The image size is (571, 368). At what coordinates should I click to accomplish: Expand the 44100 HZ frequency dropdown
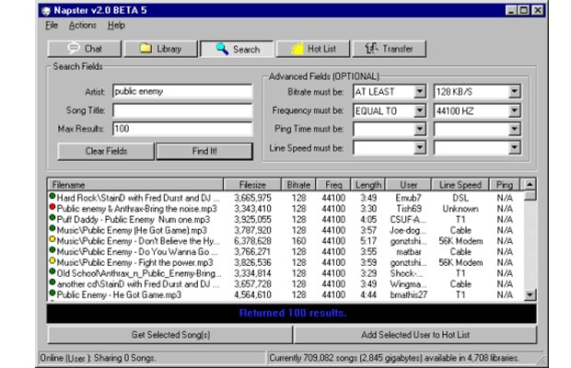(514, 110)
